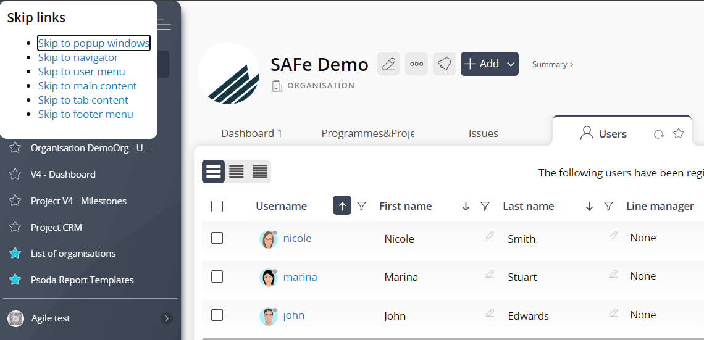This screenshot has width=704, height=340.
Task: Click the star next to Project V4 - Milestones
Action: tap(15, 201)
